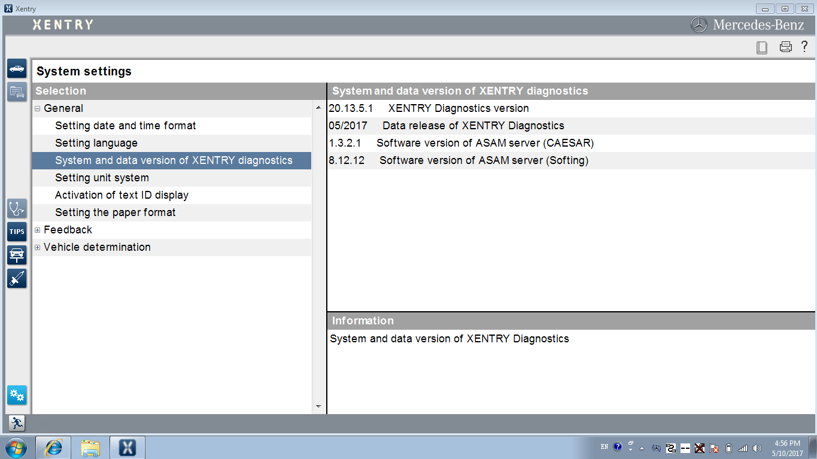The width and height of the screenshot is (817, 459).
Task: Click the Xentry taskbar button
Action: [127, 447]
